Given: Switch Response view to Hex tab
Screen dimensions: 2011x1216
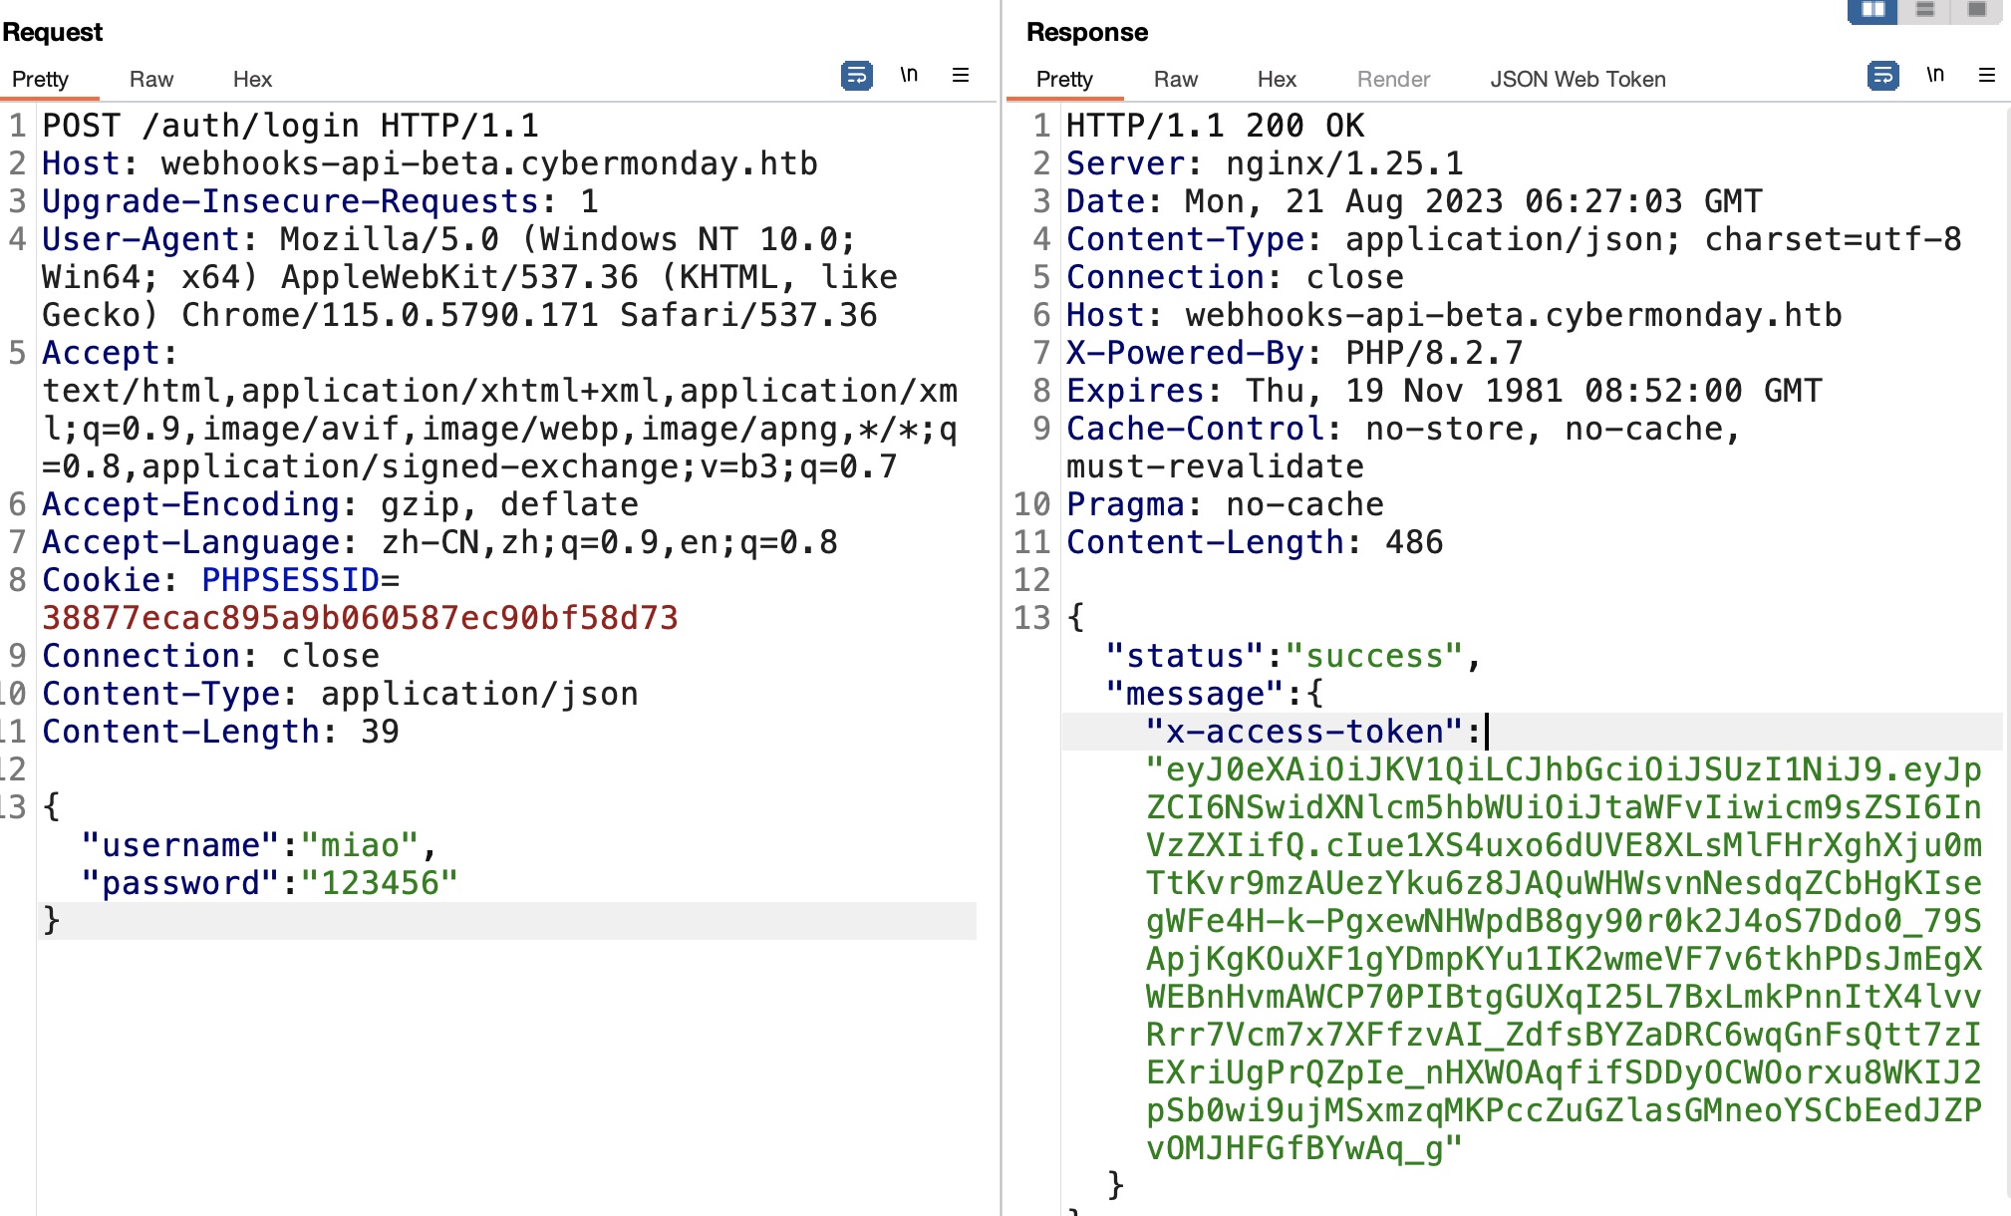Looking at the screenshot, I should coord(1277,80).
